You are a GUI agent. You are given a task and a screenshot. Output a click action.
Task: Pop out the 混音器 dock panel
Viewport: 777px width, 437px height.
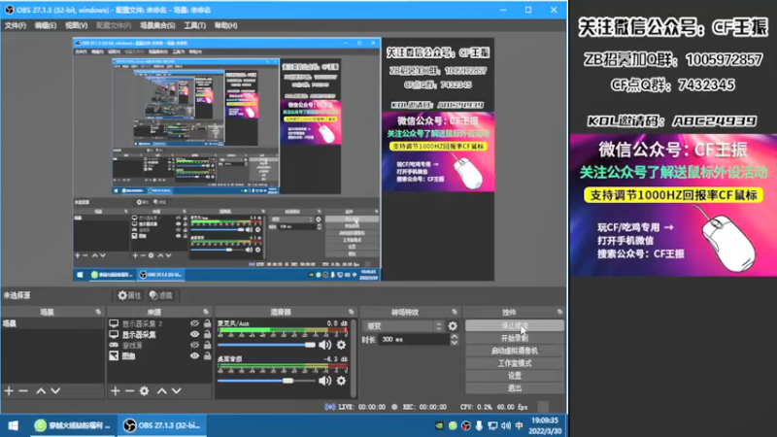[352, 312]
